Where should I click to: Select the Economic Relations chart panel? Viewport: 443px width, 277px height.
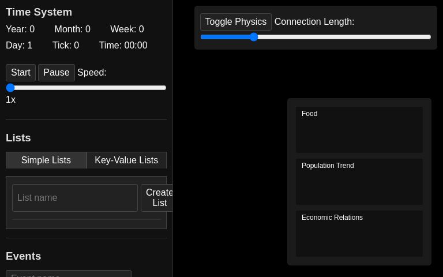pyautogui.click(x=359, y=234)
